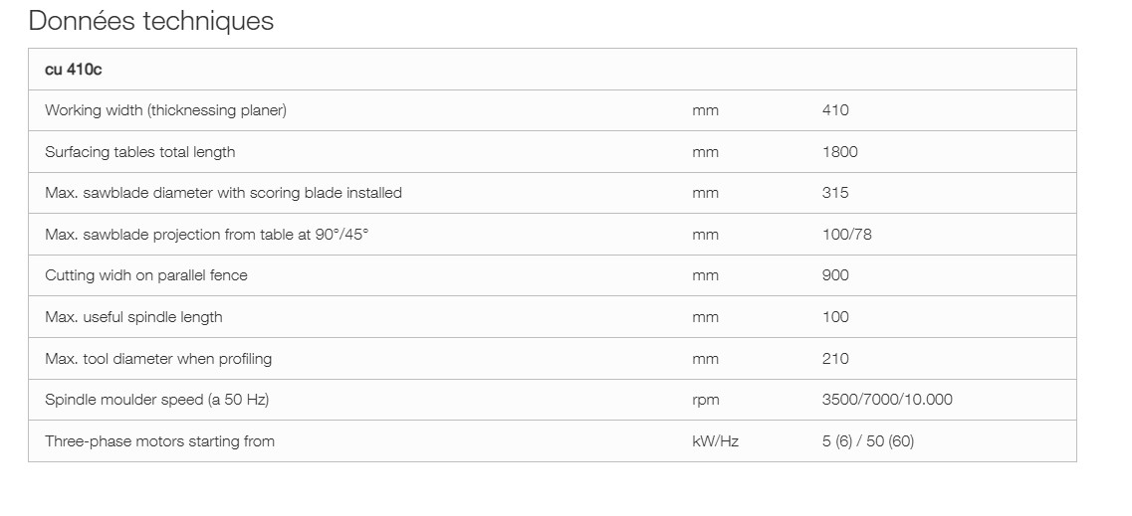Select "Max. useful spindle length" label

[133, 317]
